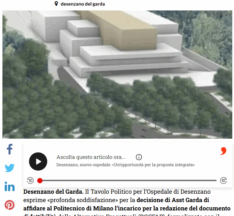Click the red quote logo in audio player
This screenshot has width=234, height=216.
tap(223, 151)
